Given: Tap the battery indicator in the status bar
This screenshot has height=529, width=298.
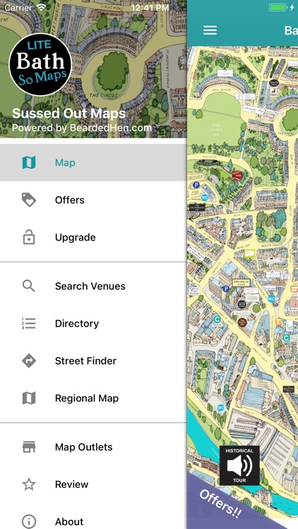Looking at the screenshot, I should pyautogui.click(x=278, y=8).
